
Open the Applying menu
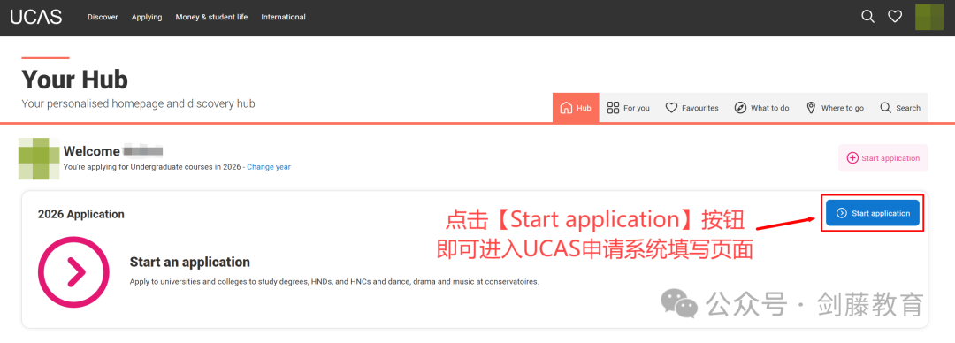(x=147, y=17)
